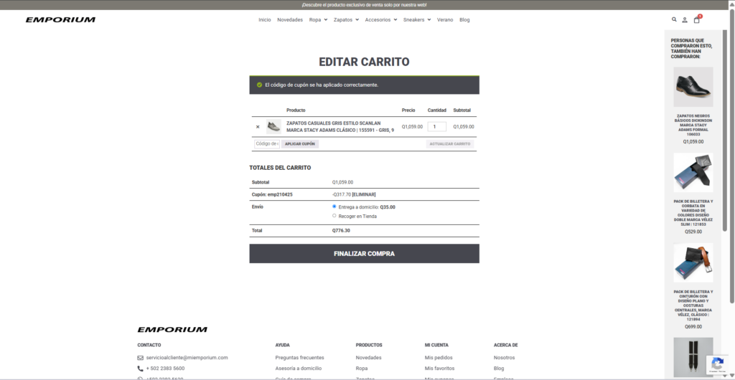This screenshot has height=380, width=735.
Task: Open Zapatos Negros Básicos Dickinson title link
Action: click(x=693, y=125)
